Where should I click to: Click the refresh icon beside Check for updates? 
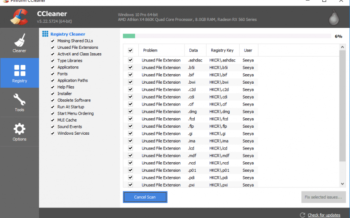pos(302,215)
